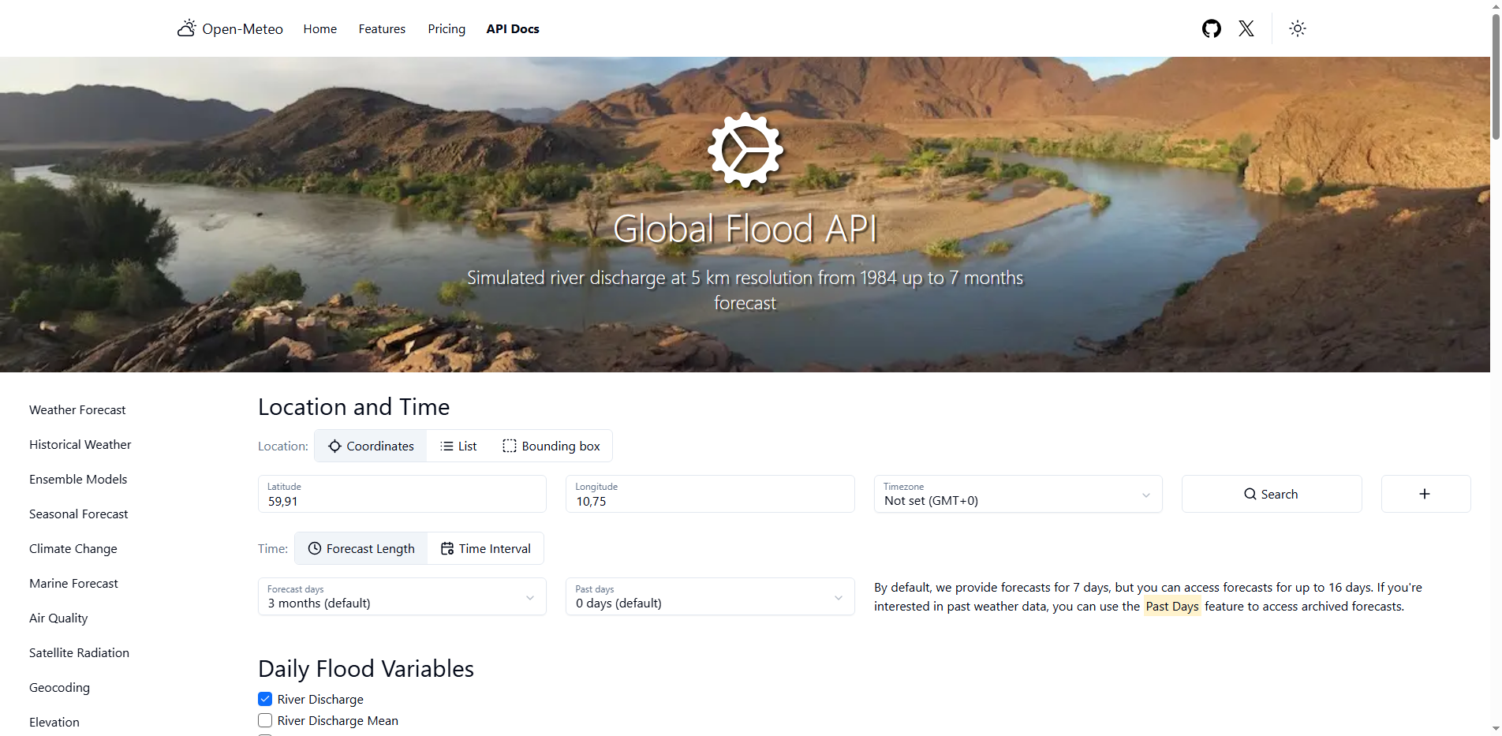This screenshot has height=736, width=1502.
Task: Open the Timezone dropdown
Action: click(1018, 495)
